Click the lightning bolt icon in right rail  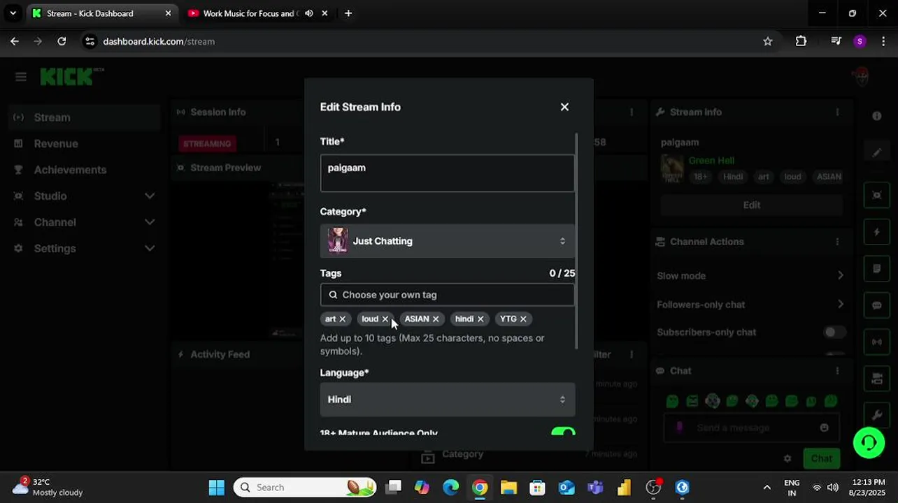pos(877,232)
